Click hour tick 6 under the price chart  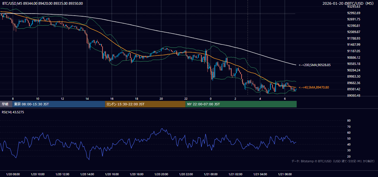click(x=285, y=99)
